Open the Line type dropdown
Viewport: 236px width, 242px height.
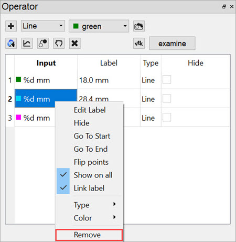pos(43,26)
